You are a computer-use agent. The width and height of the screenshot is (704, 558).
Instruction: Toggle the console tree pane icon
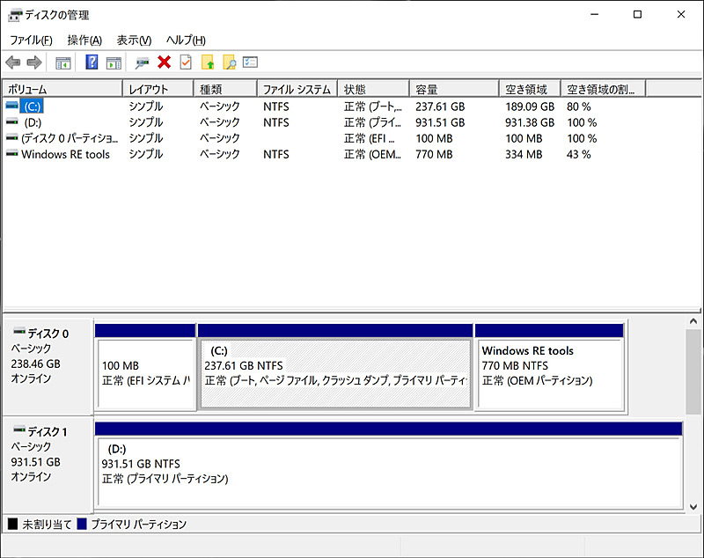click(63, 62)
